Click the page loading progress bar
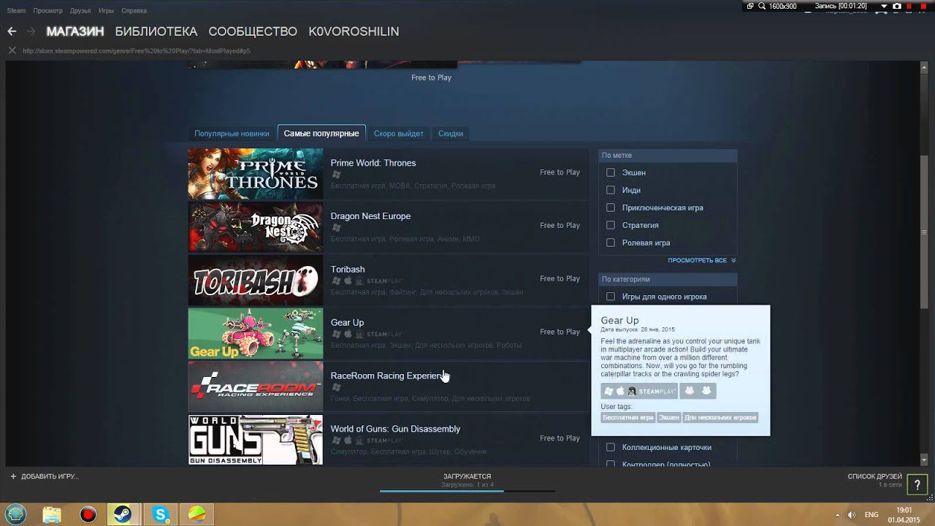 pos(467,491)
